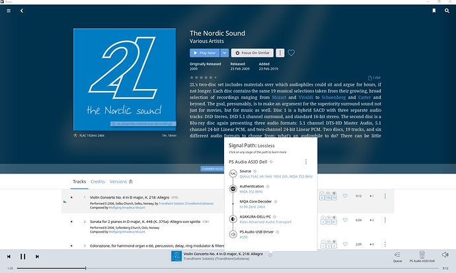
Task: Open the volume control speaker icon
Action: point(445,255)
